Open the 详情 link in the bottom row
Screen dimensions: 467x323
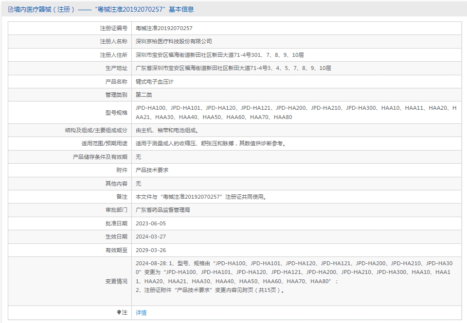(141, 313)
